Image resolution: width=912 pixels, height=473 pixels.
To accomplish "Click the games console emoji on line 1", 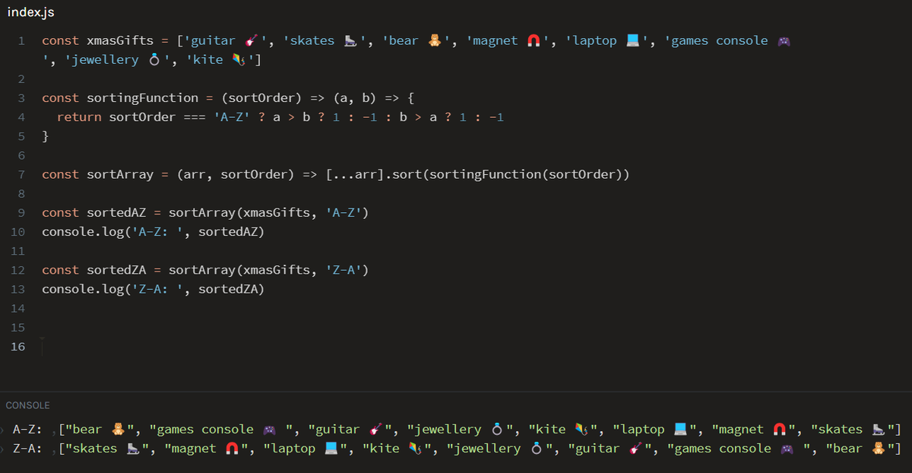I will coord(783,40).
